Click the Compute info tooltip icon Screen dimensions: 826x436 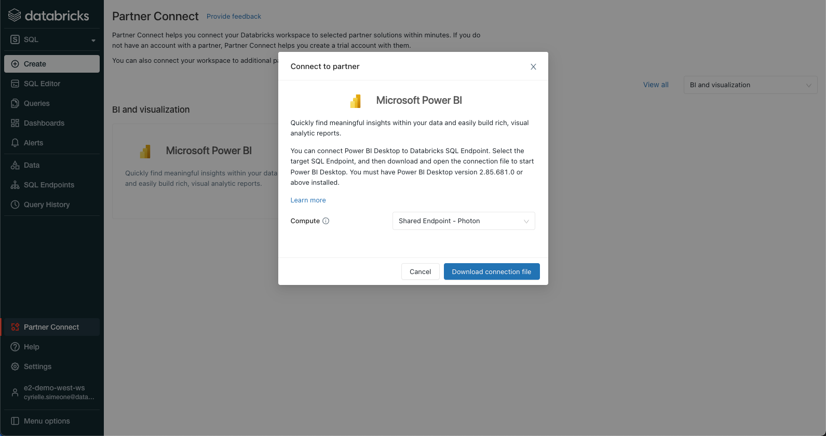tap(326, 221)
